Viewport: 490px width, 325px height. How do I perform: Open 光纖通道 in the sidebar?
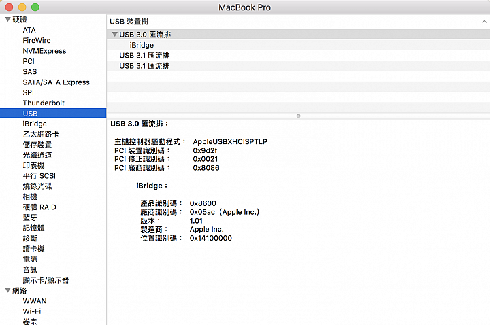pyautogui.click(x=37, y=155)
